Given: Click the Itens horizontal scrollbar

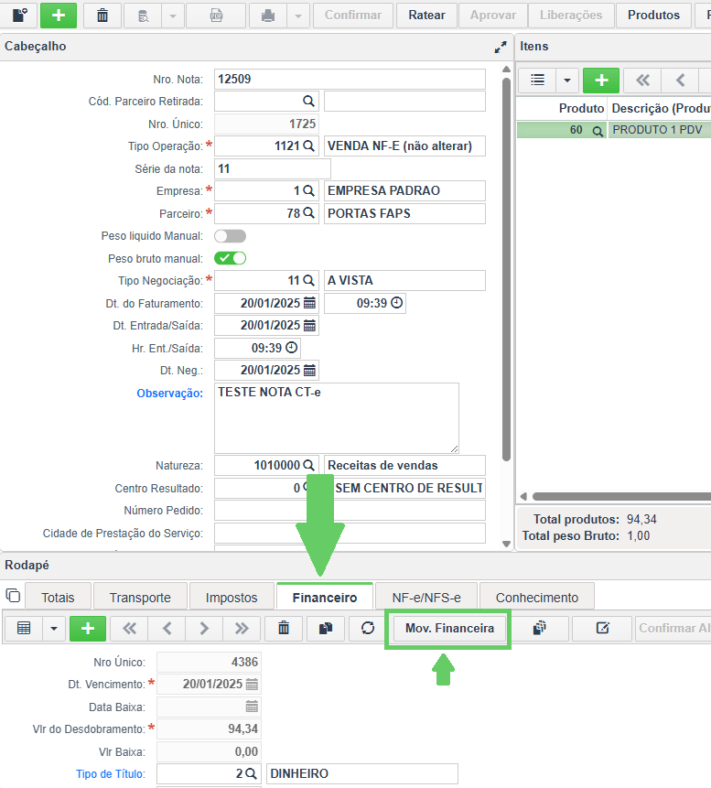Looking at the screenshot, I should (621, 497).
